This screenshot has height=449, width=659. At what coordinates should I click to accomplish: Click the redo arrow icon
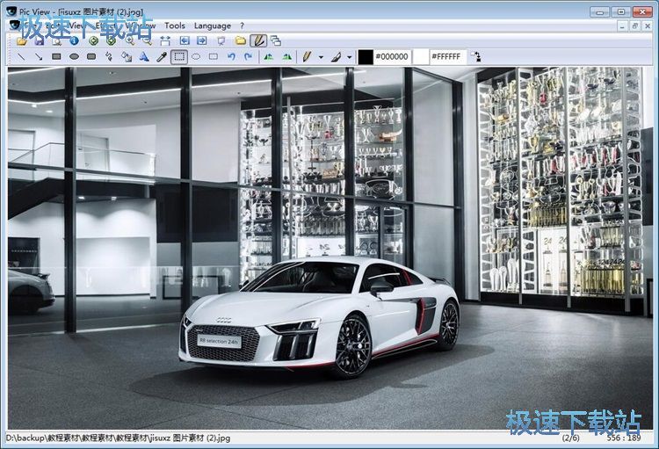click(249, 56)
